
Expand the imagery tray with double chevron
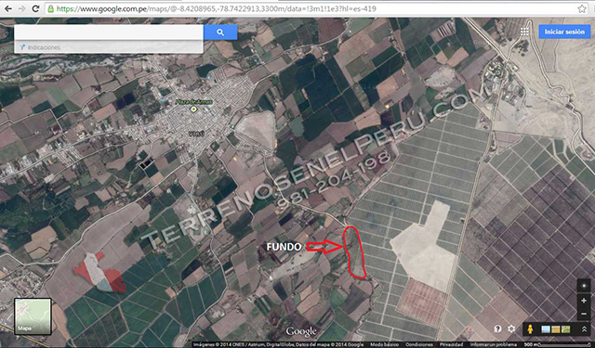coord(584,329)
